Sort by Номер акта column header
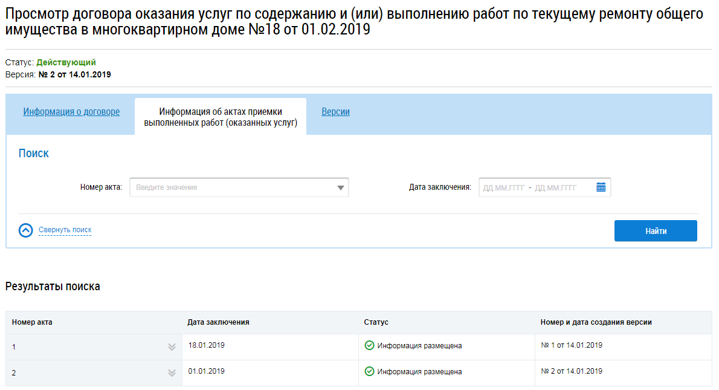 click(32, 322)
